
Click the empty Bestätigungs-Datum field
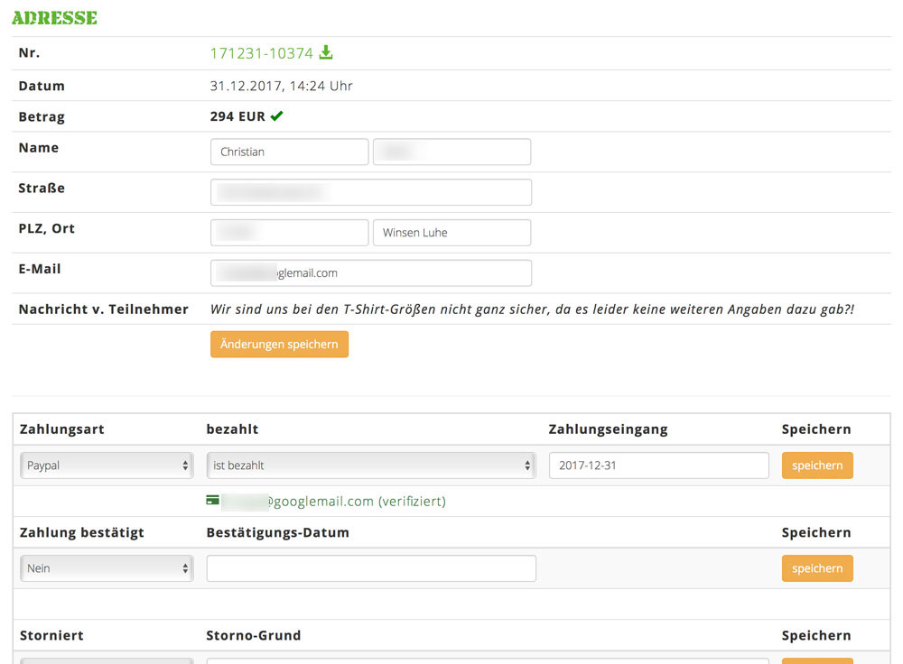point(370,568)
